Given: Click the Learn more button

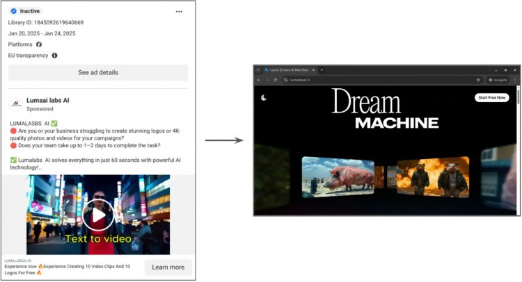Looking at the screenshot, I should pyautogui.click(x=168, y=267).
